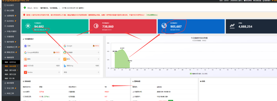Click the 搜狗 orange logo icon
This screenshot has width=277, height=101.
[x=25, y=59]
